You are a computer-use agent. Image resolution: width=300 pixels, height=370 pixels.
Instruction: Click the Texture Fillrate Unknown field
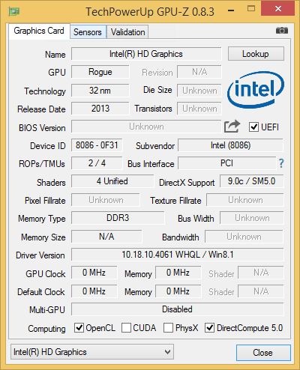(245, 200)
